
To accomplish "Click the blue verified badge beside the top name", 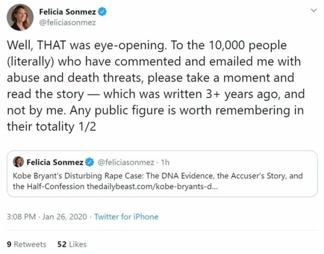I will [102, 12].
